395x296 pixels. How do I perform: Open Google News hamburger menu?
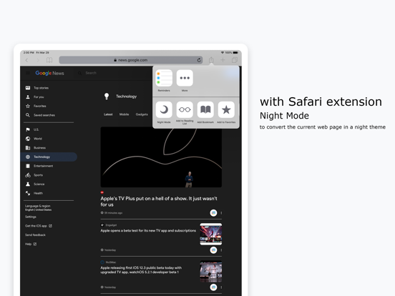[x=28, y=73]
